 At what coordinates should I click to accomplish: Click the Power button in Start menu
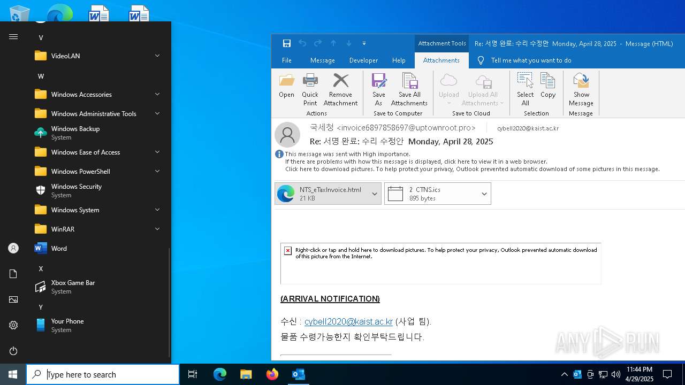(x=13, y=351)
